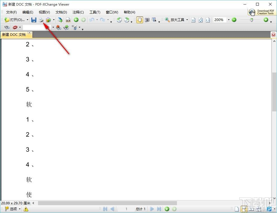Open the 文档(D) menu
Screen dimensions: 277x213
click(61, 12)
